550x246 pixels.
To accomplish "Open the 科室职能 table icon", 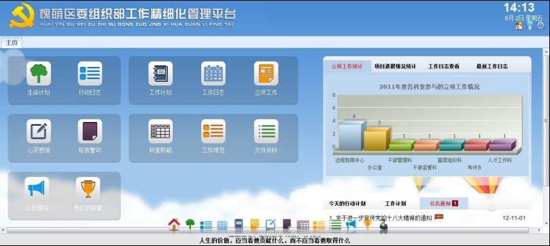I will click(160, 131).
